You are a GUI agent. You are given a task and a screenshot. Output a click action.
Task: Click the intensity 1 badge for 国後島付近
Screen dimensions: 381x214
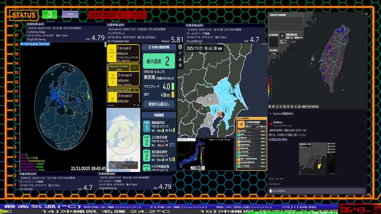click(146, 126)
